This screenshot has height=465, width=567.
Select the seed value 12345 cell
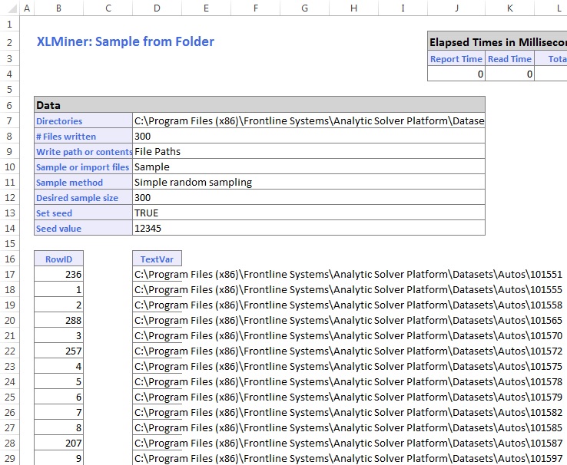pyautogui.click(x=309, y=228)
